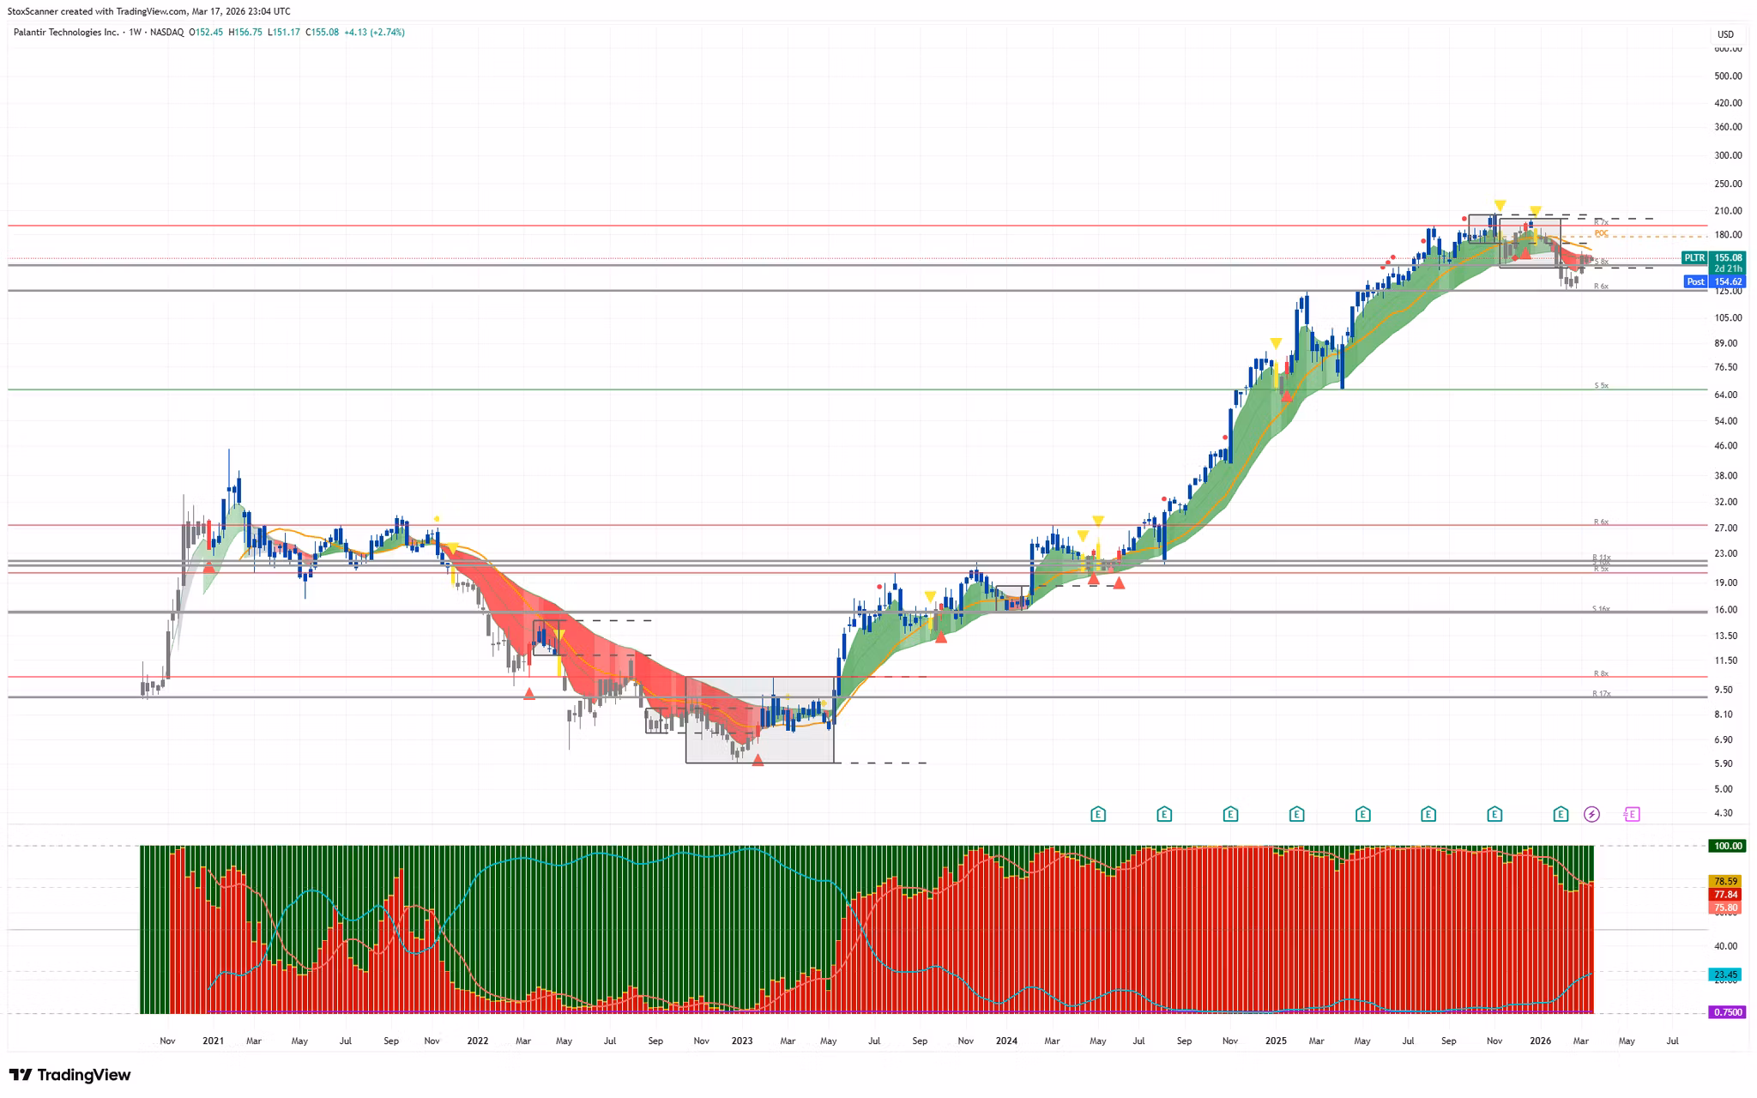The image size is (1757, 1098).
Task: Click the yellow down-triangle above the 210 peak
Action: 1500,206
